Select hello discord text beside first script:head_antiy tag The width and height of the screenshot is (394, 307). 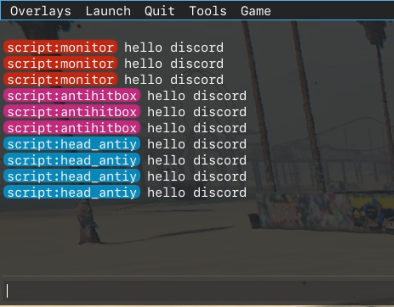pos(197,144)
